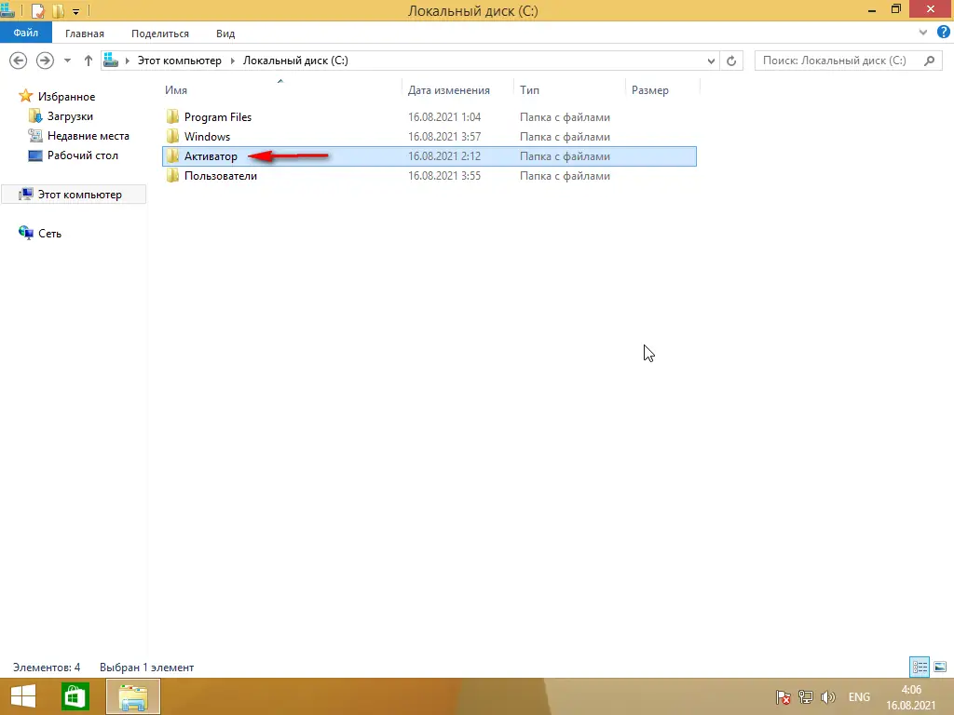Go forward with the Forward arrow
Viewport: 954px width, 715px height.
(45, 61)
